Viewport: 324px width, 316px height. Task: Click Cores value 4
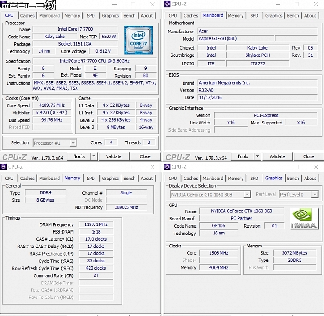point(111,142)
